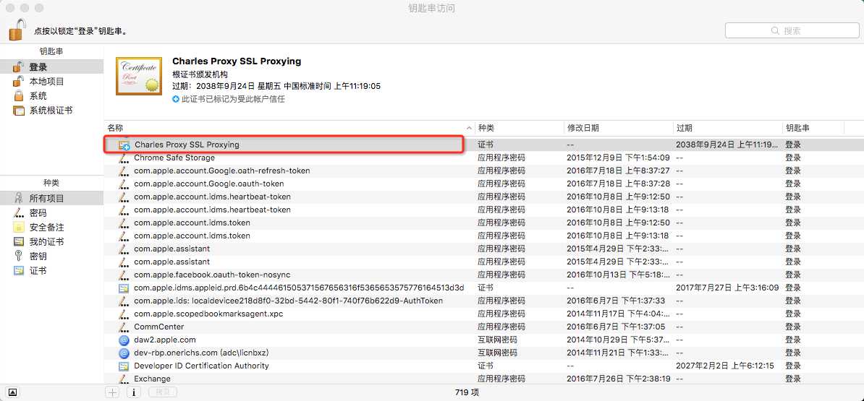Viewport: 864px width, 401px height.
Task: Click the Developer ID Certification Authority icon
Action: point(124,366)
